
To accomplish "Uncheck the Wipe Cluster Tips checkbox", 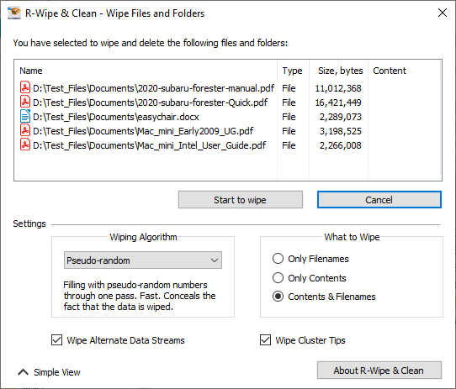I will coord(265,340).
